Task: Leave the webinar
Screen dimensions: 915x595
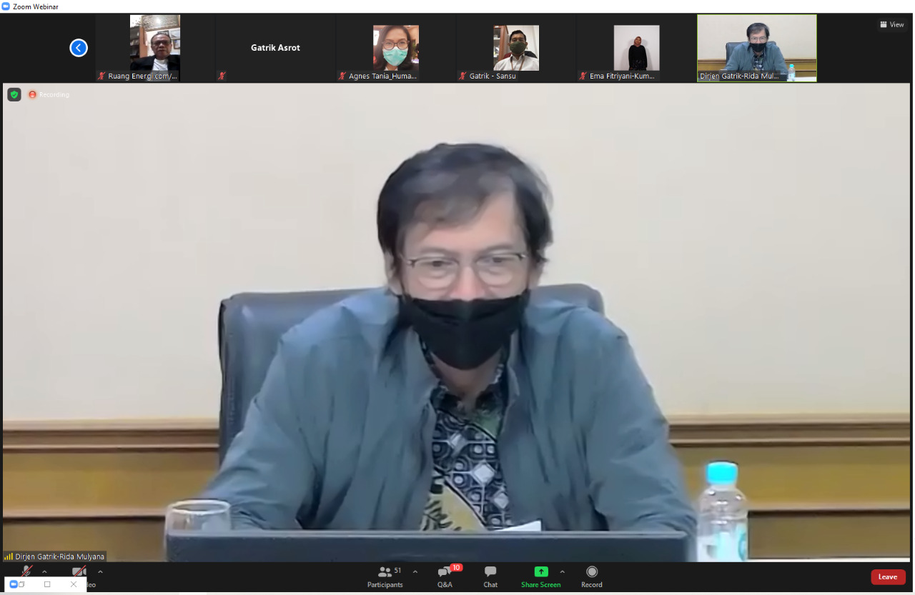Action: [x=888, y=576]
